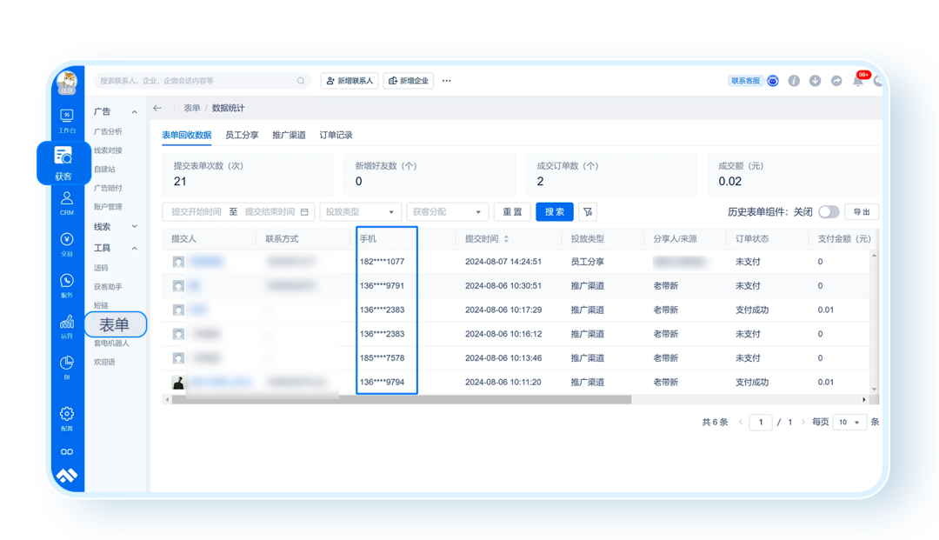Collapse the 工具 menu section

coord(134,248)
